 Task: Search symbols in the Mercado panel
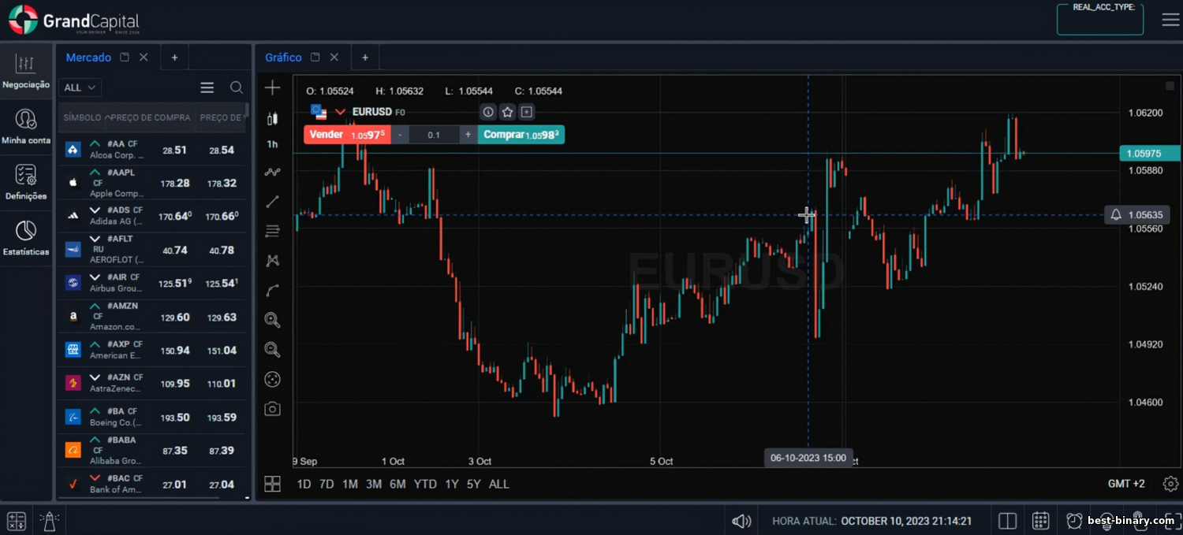[236, 87]
